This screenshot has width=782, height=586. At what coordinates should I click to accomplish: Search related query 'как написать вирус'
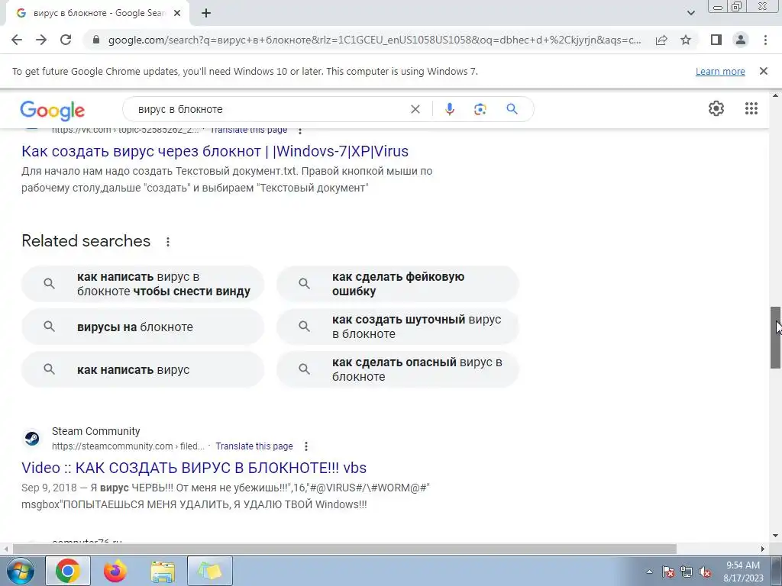point(143,369)
